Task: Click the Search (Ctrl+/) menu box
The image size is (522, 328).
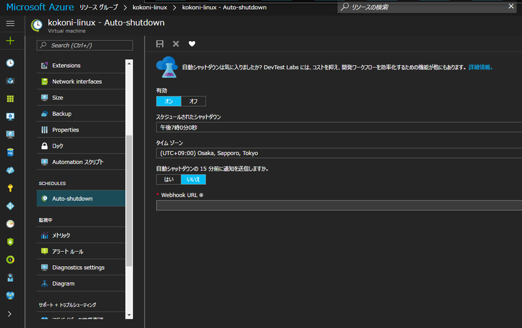Action: [x=85, y=46]
